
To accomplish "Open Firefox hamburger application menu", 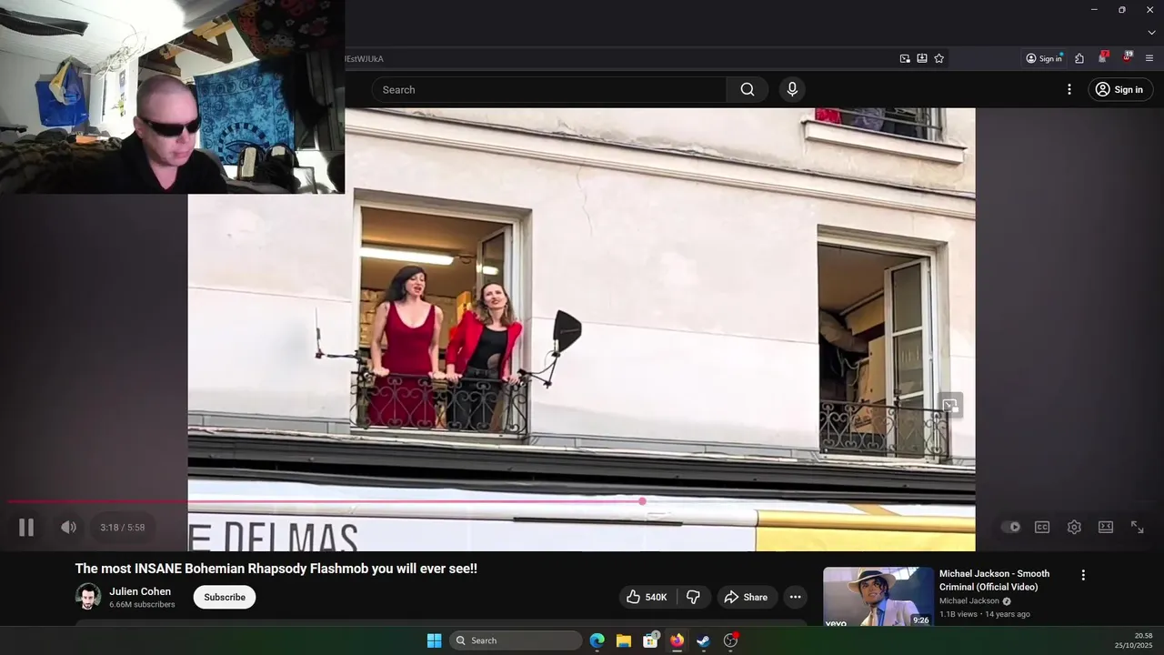I will (1149, 58).
